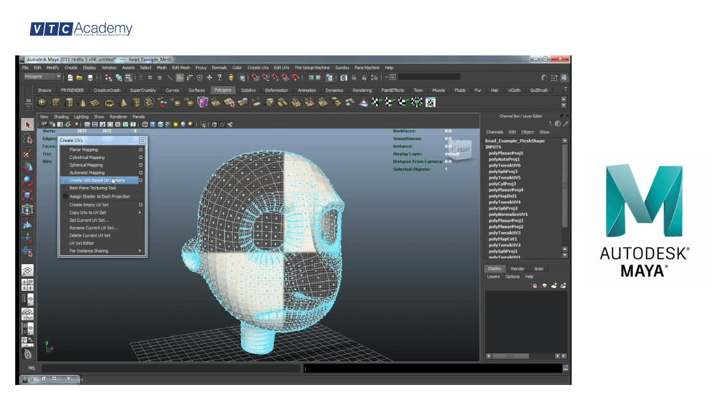723x407 pixels.
Task: Open the Script Editor icon near the command line
Action: point(566,368)
